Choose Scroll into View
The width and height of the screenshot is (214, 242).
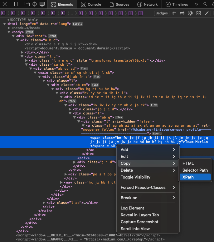[148, 229]
